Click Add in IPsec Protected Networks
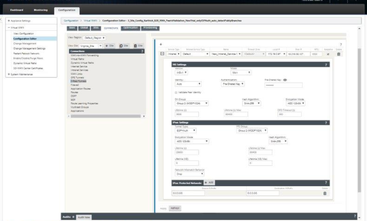The height and width of the screenshot is (221, 367). [x=209, y=183]
